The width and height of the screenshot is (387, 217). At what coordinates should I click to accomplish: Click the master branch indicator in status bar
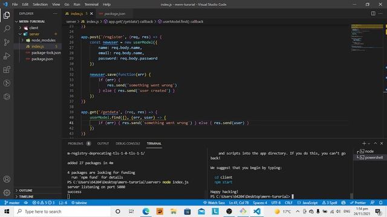click(12, 203)
